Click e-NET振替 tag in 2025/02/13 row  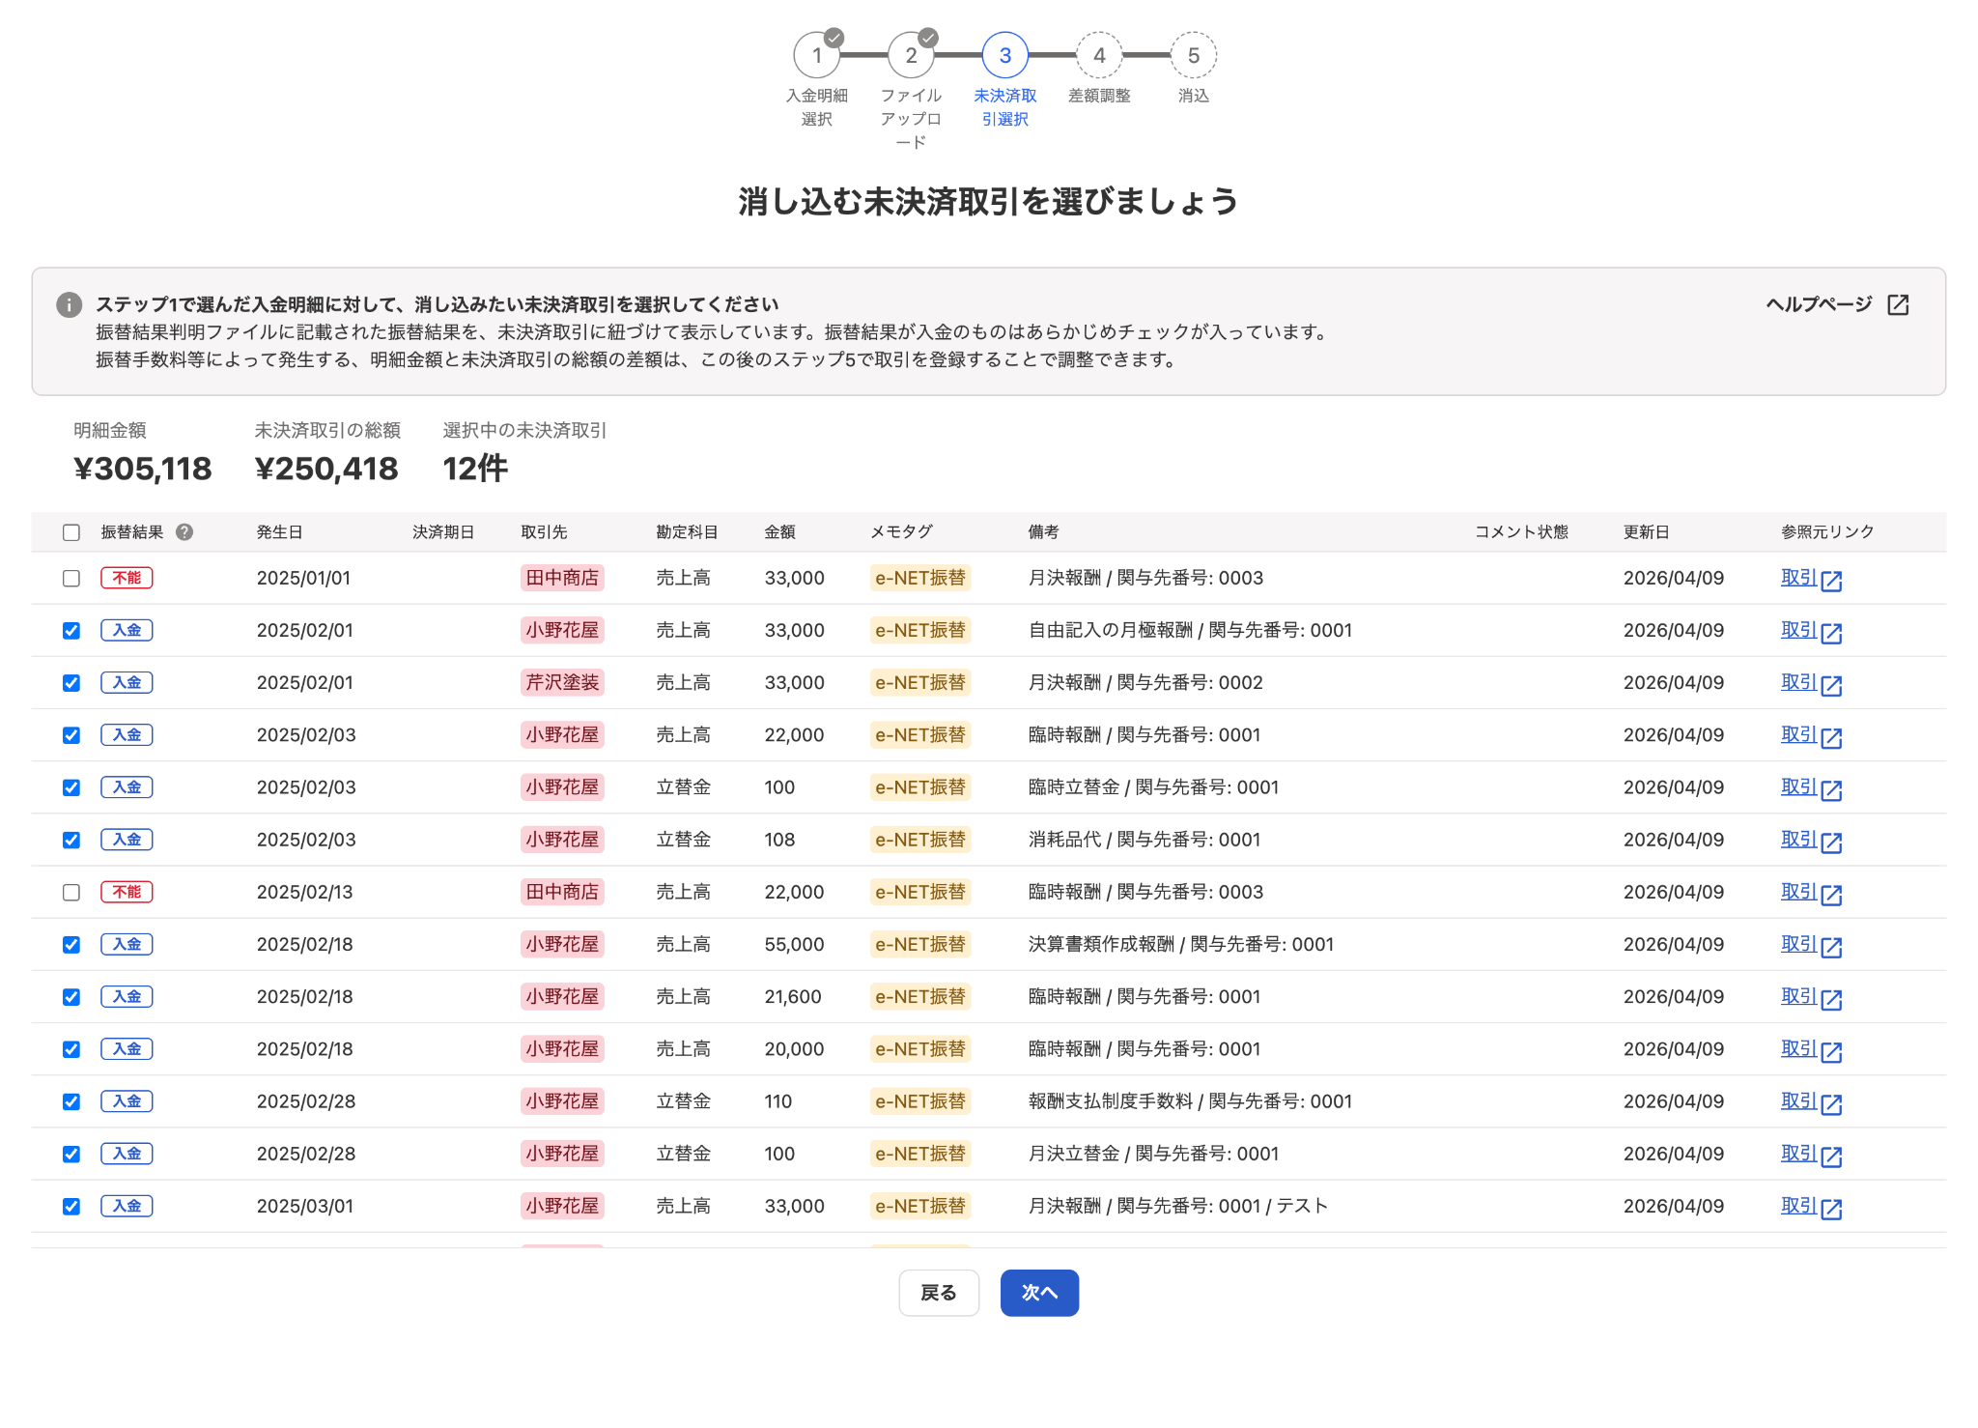(920, 892)
